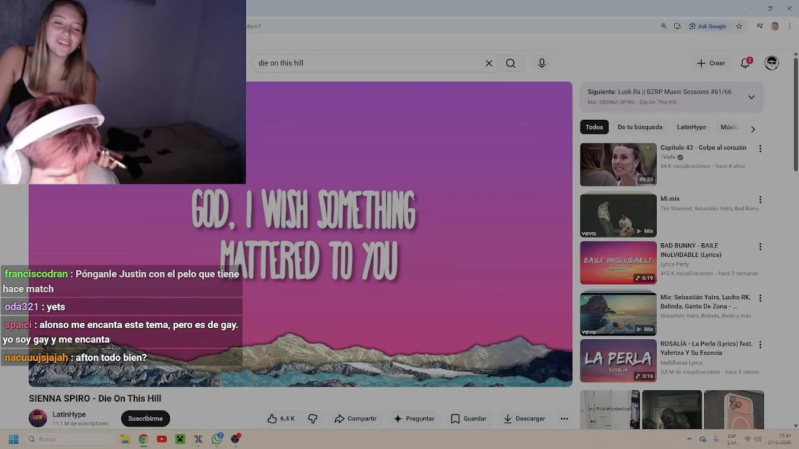Image resolution: width=799 pixels, height=449 pixels.
Task: Click Suscribirme button
Action: pyautogui.click(x=145, y=418)
